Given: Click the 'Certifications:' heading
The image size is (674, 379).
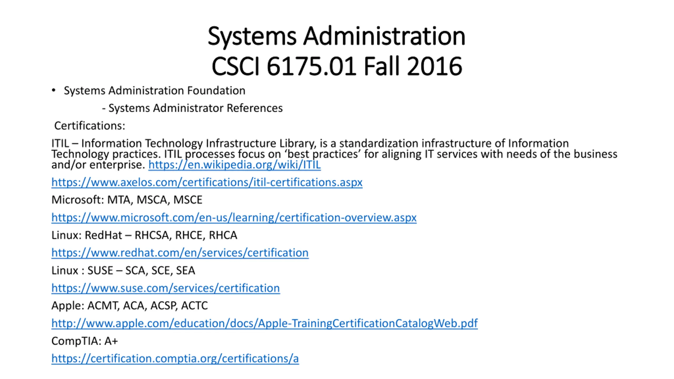Looking at the screenshot, I should pos(90,126).
